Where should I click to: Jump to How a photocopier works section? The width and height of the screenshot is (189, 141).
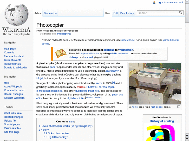[x=66, y=126]
